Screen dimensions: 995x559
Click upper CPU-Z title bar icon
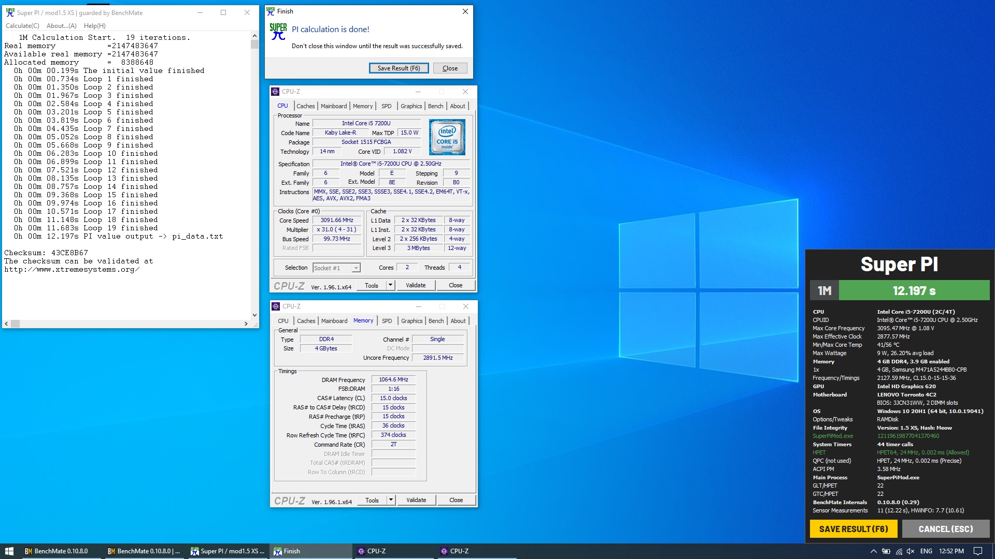point(275,92)
